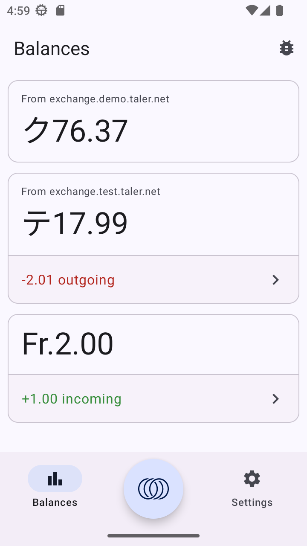Tap the exchange.test.taler.net label
Screen dimensions: 307x546
(x=91, y=192)
